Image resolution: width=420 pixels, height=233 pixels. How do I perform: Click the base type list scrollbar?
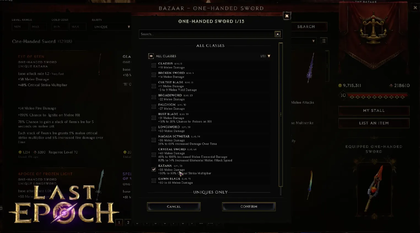(281, 114)
